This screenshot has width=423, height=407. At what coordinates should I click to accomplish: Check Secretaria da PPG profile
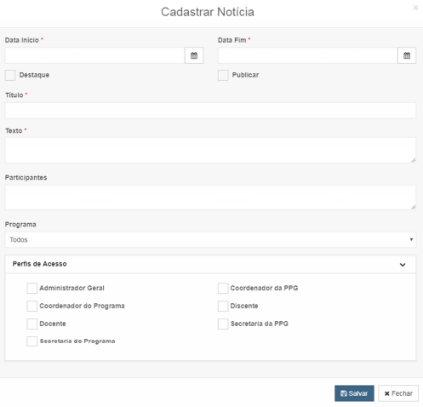[x=223, y=324]
